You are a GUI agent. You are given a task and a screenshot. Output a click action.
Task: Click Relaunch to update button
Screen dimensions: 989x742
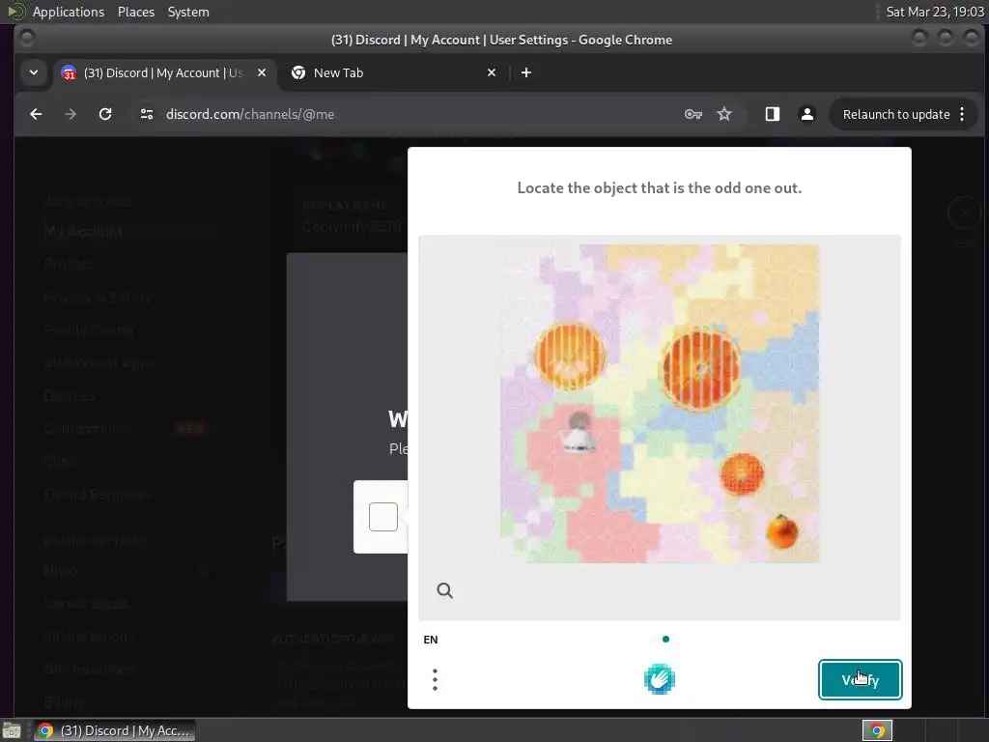[x=896, y=114]
